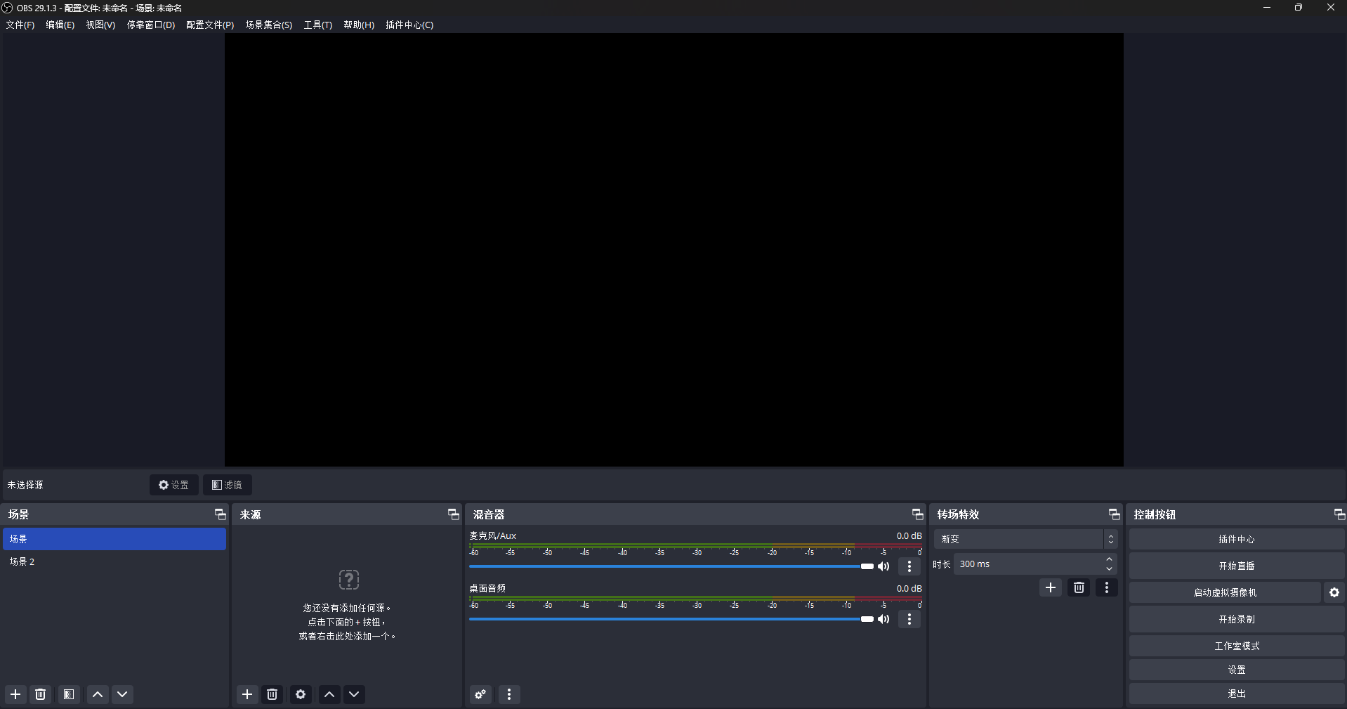Viewport: 1347px width, 709px height.
Task: Mute the 桌面音频 audio channel
Action: 883,619
